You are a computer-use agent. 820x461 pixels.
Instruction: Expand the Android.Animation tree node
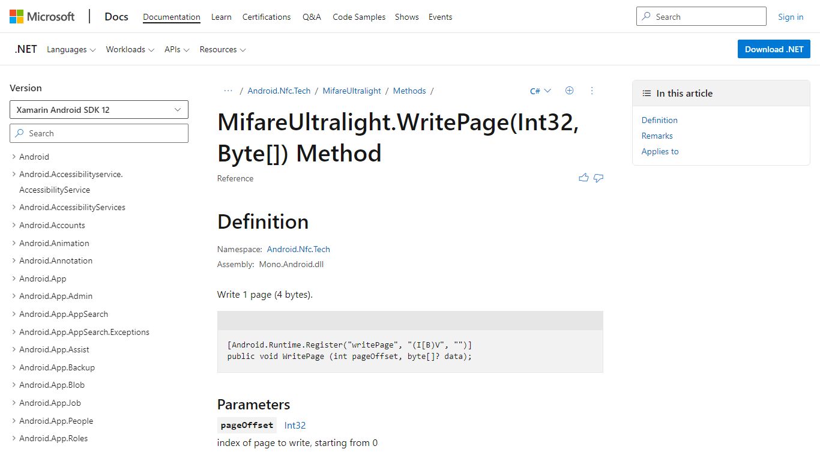click(x=14, y=243)
